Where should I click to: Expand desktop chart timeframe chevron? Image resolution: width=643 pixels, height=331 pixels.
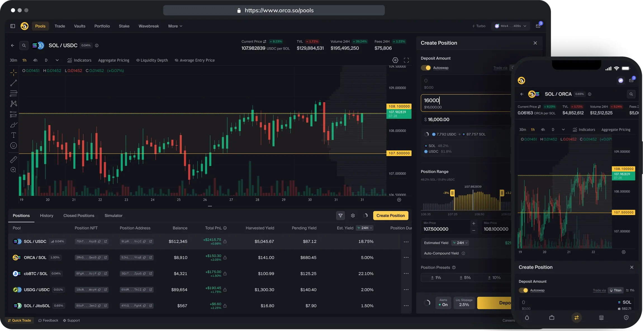57,60
